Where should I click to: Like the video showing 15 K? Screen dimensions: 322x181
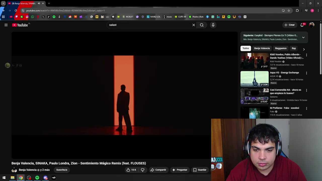131,170
